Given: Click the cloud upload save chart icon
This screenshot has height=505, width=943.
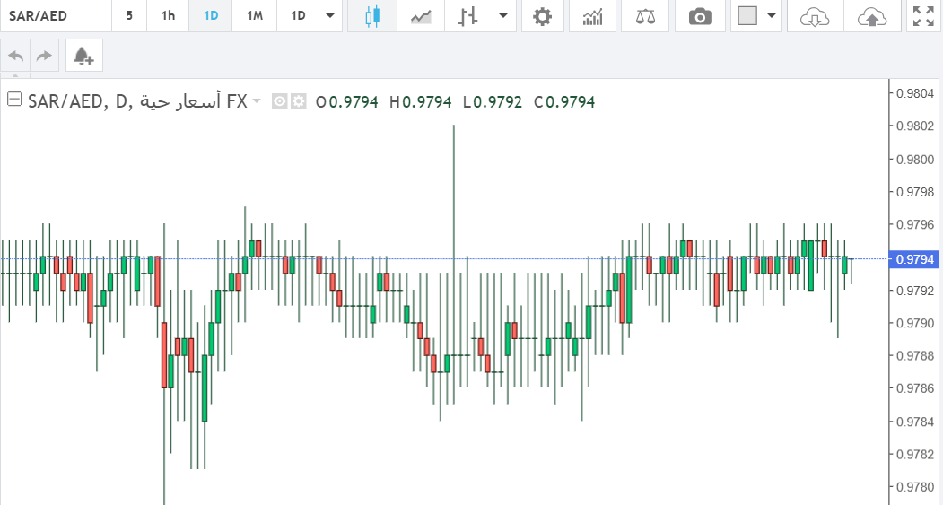Looking at the screenshot, I should point(871,16).
